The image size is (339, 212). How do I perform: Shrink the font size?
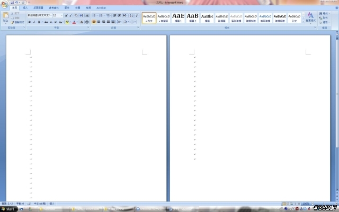click(x=70, y=15)
